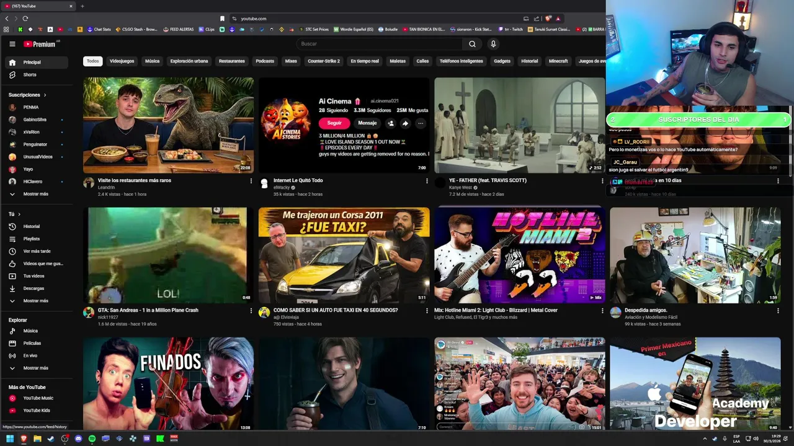The width and height of the screenshot is (794, 446).
Task: Activate voice search microphone
Action: 493,44
